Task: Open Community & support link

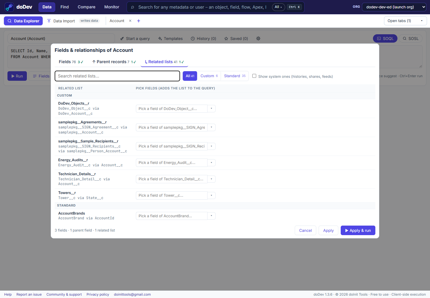Action: click(x=64, y=294)
